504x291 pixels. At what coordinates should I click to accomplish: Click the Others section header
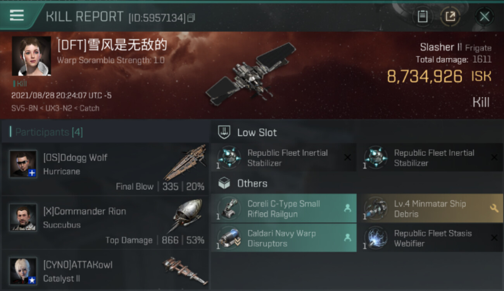coord(252,184)
